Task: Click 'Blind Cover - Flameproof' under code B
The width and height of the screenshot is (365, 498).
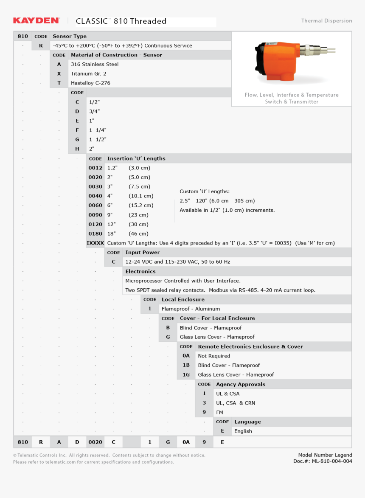Action: 211,328
